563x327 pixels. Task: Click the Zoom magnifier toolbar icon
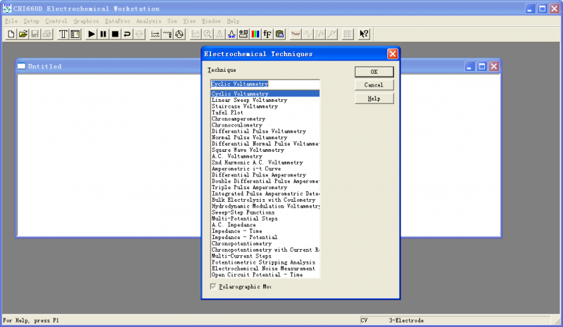[x=207, y=34]
